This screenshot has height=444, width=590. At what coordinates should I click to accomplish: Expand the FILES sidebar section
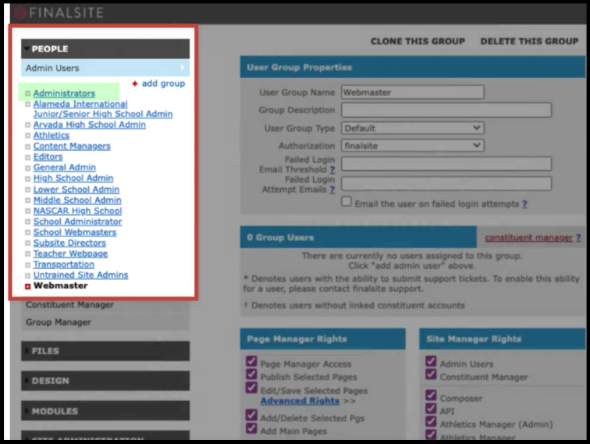point(105,351)
